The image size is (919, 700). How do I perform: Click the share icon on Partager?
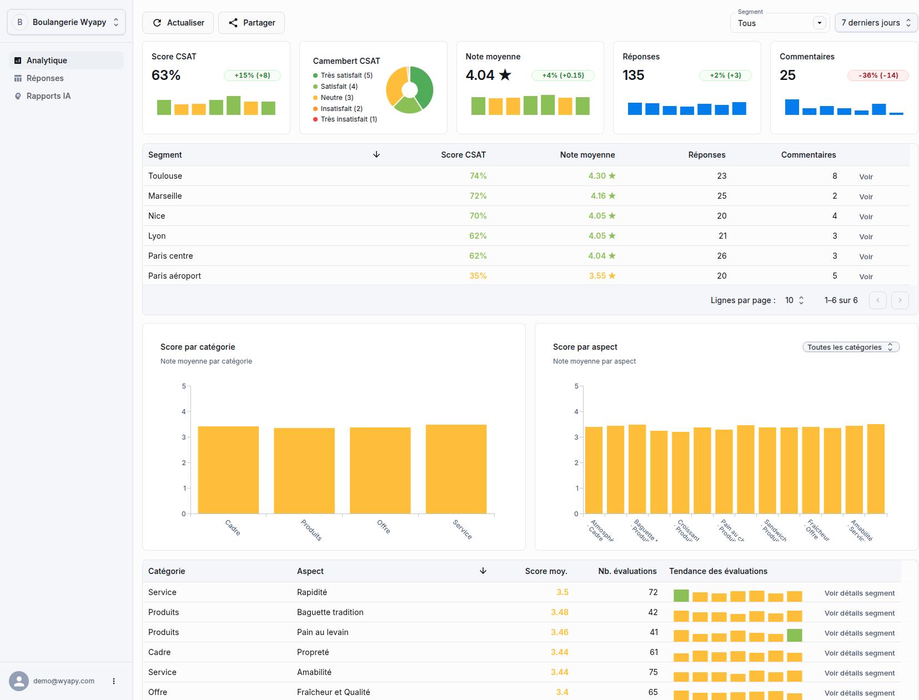(233, 23)
